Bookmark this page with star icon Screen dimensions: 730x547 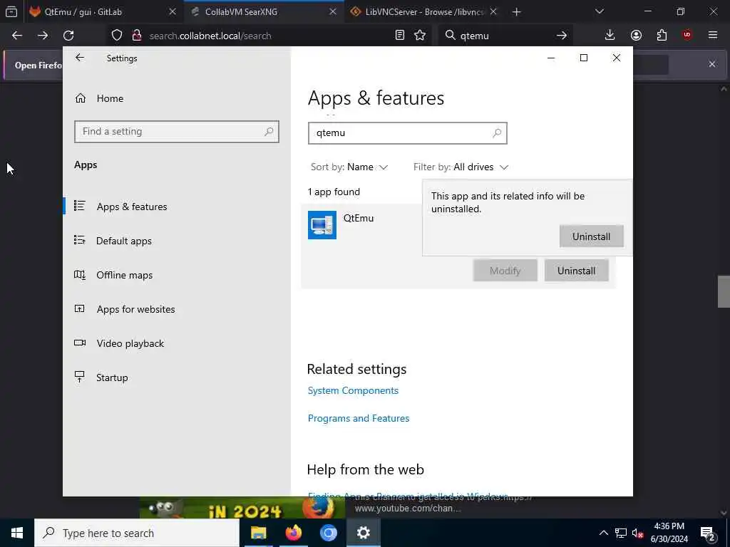click(x=420, y=36)
